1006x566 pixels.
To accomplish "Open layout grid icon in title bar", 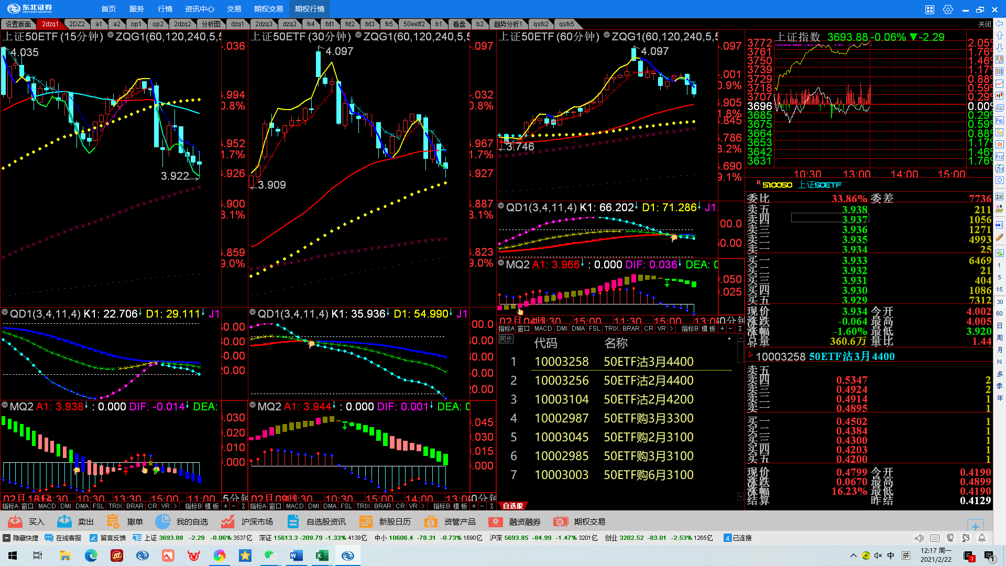I will pyautogui.click(x=930, y=9).
